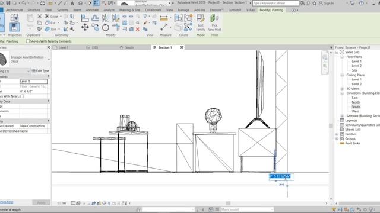Collapse the Views (all) root node
Viewport: 380px width, 213px height.
(x=337, y=52)
